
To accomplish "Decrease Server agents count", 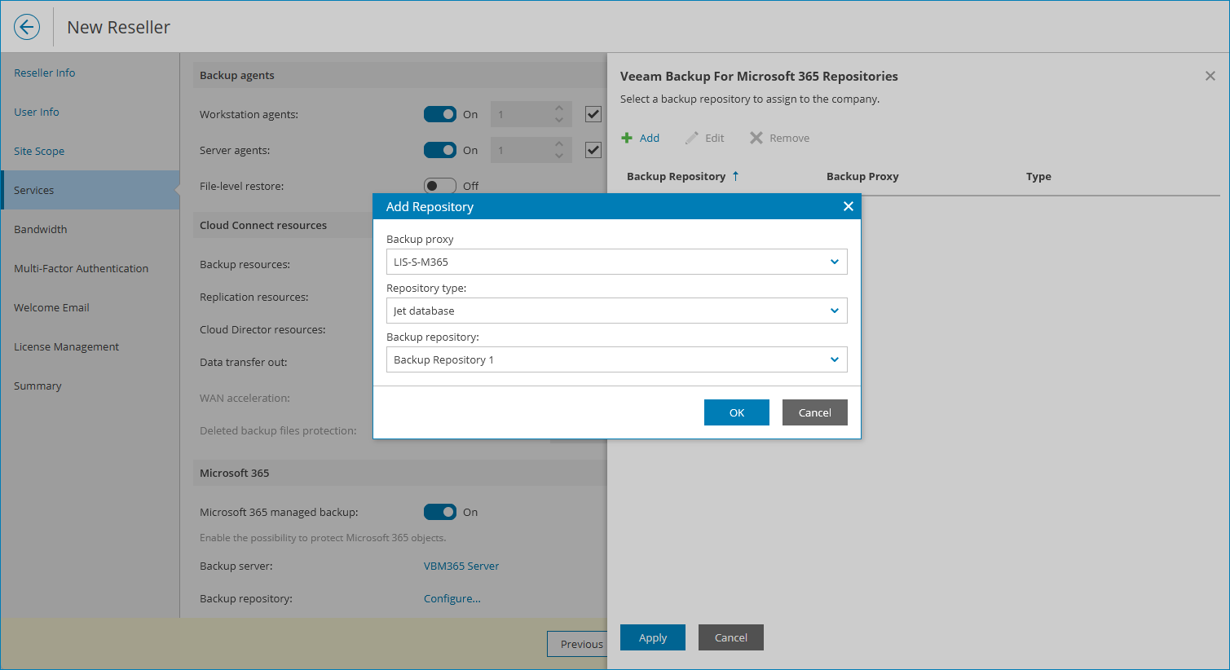I will pyautogui.click(x=559, y=156).
